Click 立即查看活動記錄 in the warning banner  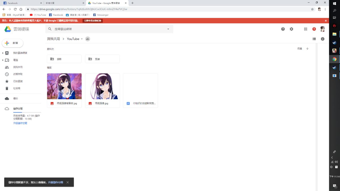pos(93,21)
